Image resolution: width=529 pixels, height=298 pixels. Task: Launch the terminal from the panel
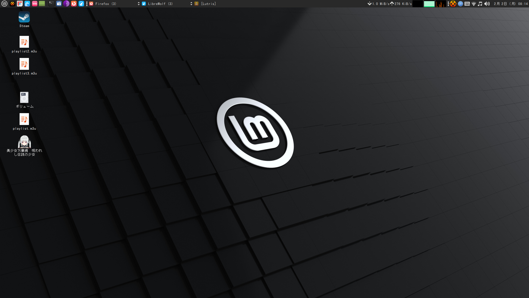coord(51,4)
